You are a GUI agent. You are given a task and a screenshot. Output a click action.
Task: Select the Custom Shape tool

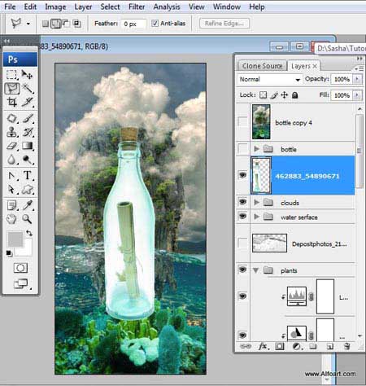point(28,190)
